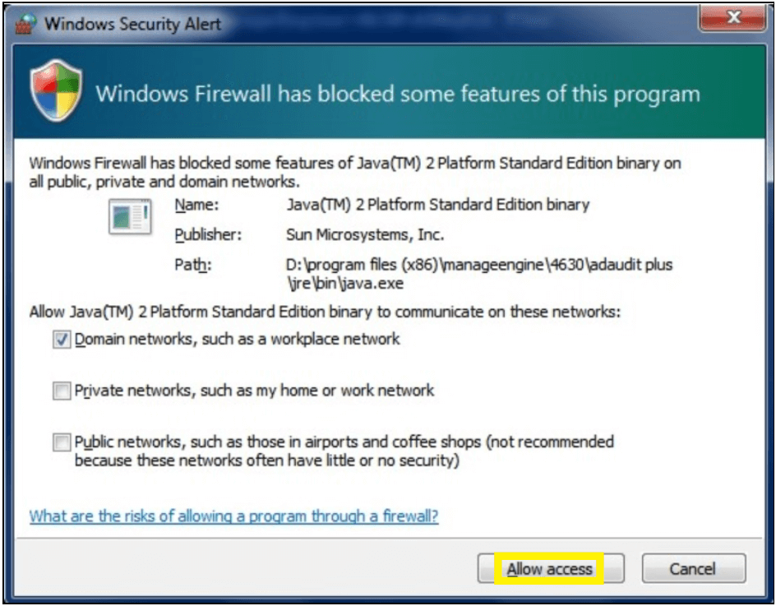
Task: Click the Windows Security Alert title text
Action: point(132,23)
